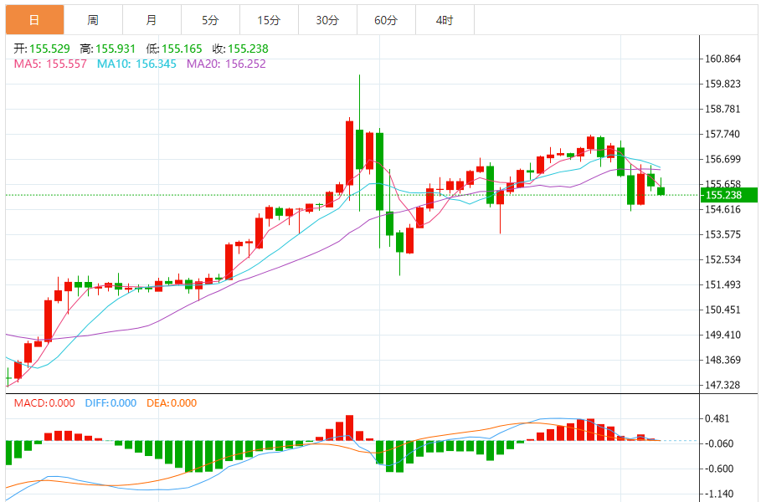Screen dimensions: 761x502
Task: Click the -0.600 MACD axis label
Action: 719,469
